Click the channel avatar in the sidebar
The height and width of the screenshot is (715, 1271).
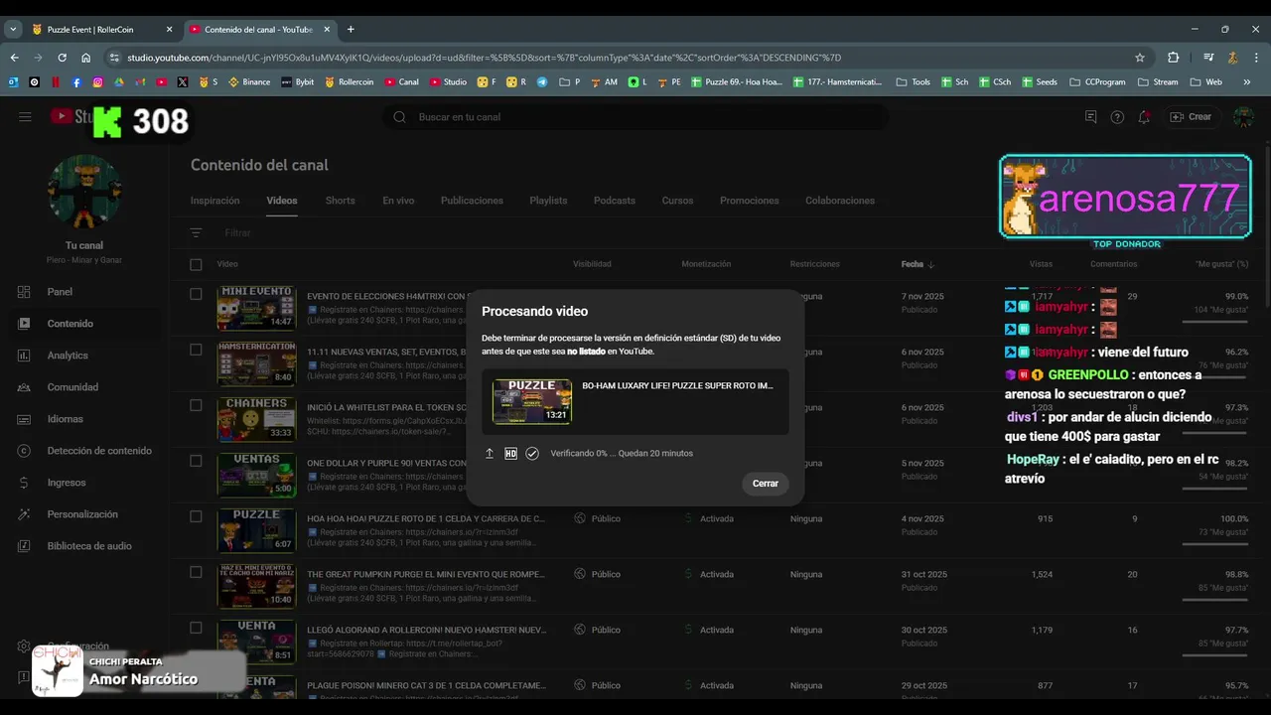click(x=84, y=193)
